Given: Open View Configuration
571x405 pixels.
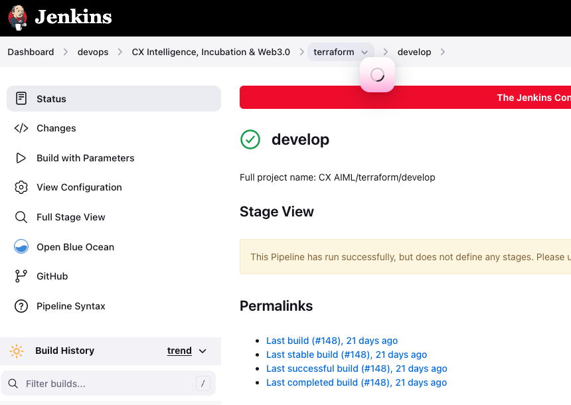Looking at the screenshot, I should pos(114,187).
